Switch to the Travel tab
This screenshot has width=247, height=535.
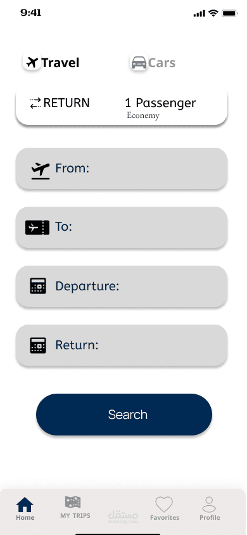point(51,63)
